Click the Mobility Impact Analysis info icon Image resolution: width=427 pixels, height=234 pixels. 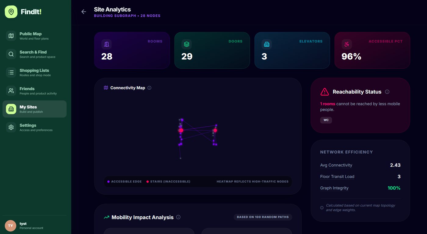[x=178, y=217]
